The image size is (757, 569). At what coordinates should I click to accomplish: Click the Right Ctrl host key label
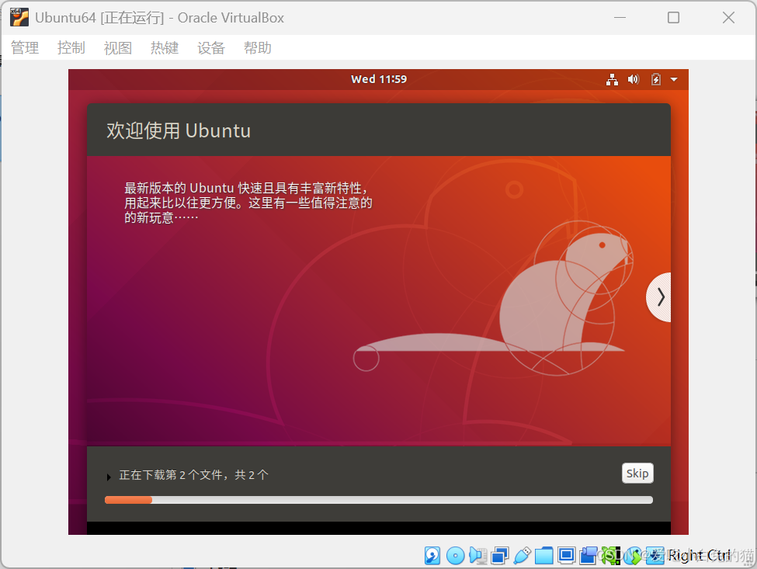699,556
